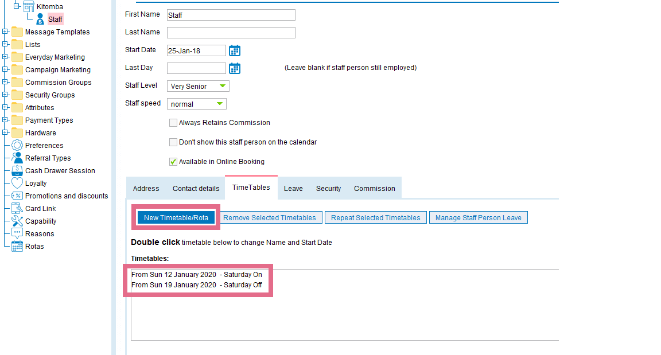This screenshot has width=661, height=355.
Task: Click the Staff person icon in tree
Action: coord(40,19)
